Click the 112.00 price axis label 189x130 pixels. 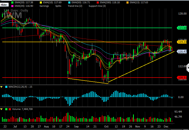point(182,66)
